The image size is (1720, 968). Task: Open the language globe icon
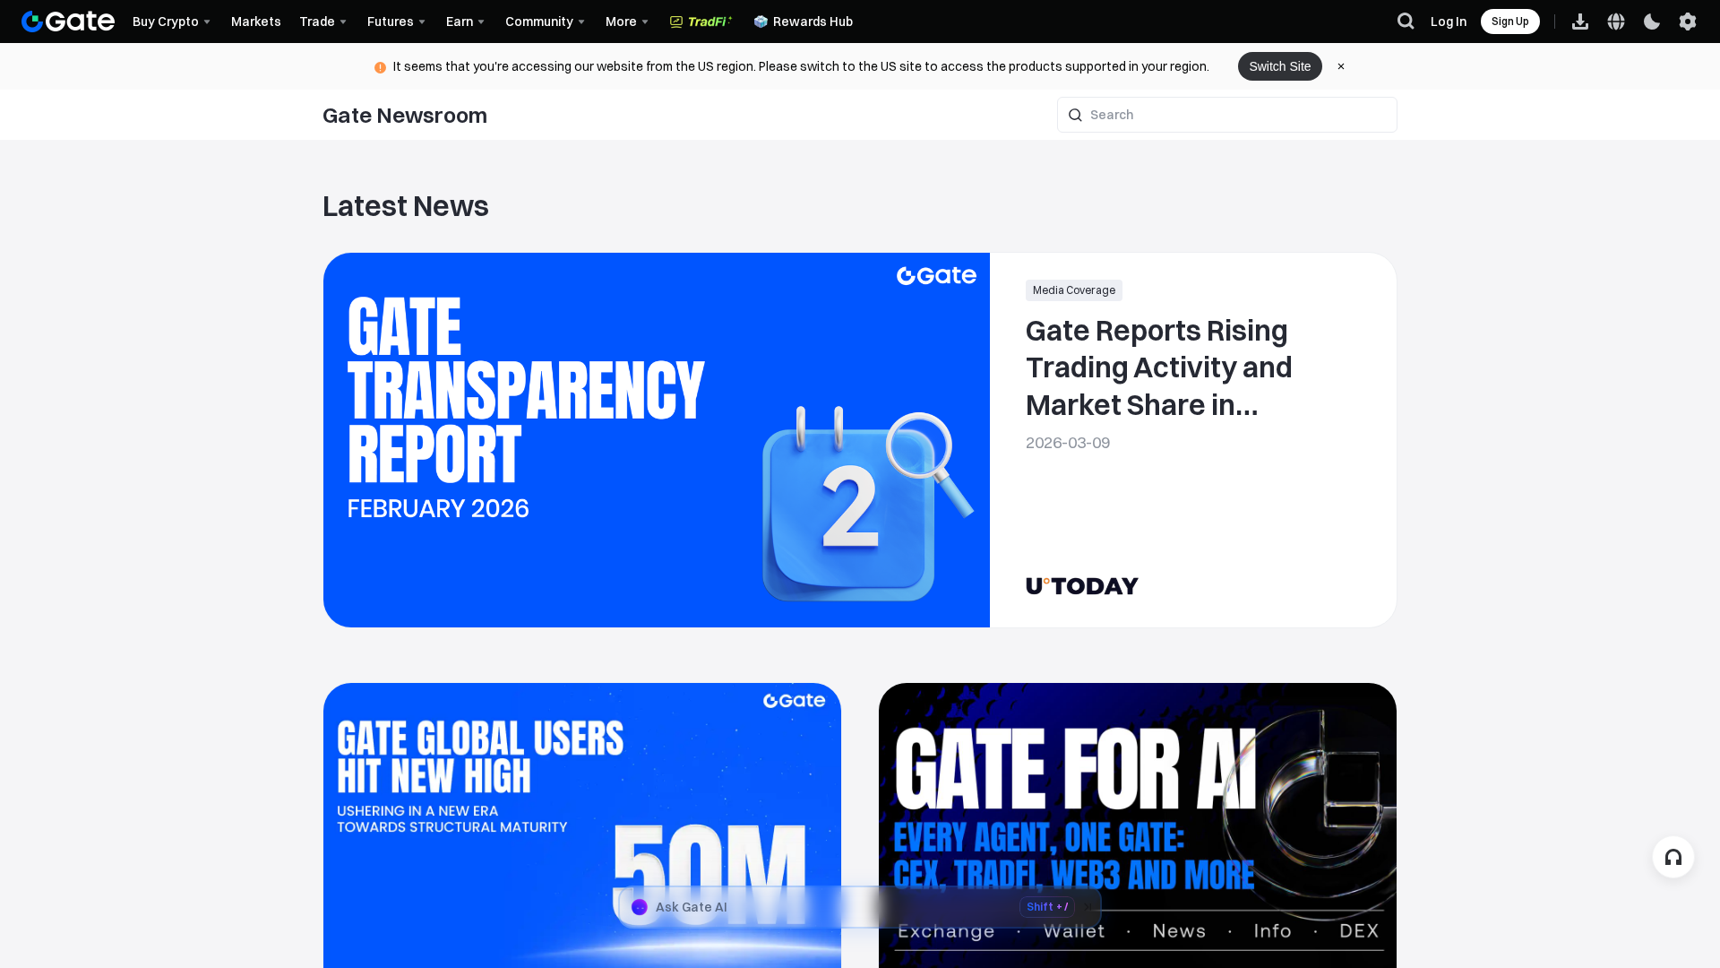[x=1616, y=22]
